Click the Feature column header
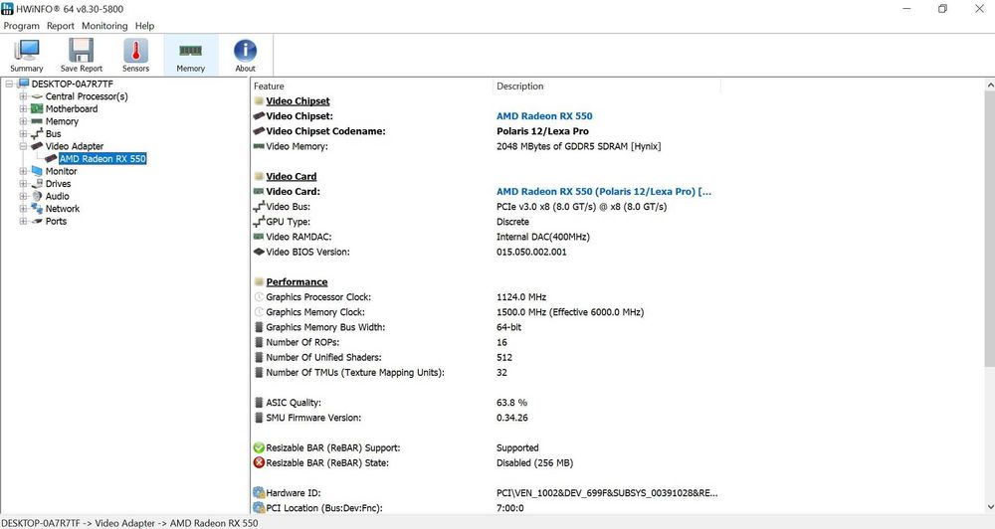The height and width of the screenshot is (529, 995). (269, 87)
